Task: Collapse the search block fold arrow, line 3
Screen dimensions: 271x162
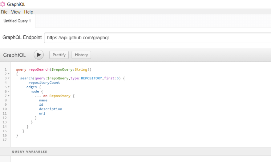Action: click(9, 78)
